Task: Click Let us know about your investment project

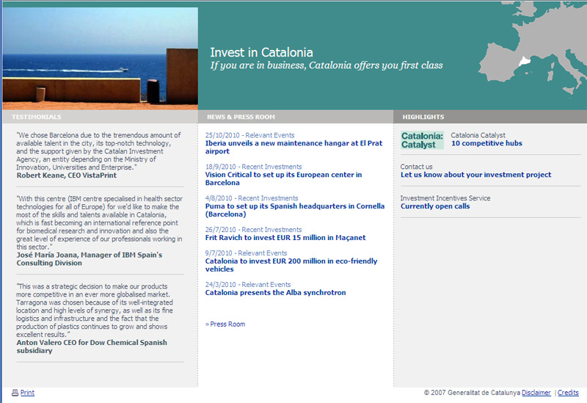Action: (475, 175)
